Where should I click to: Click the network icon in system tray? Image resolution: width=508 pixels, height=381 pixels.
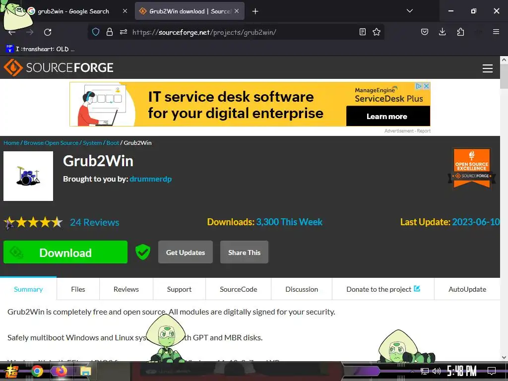click(x=425, y=371)
